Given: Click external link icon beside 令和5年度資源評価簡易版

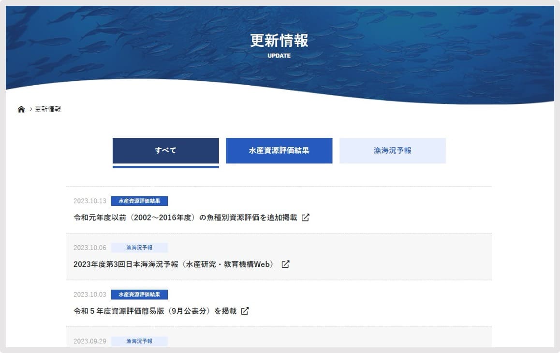Looking at the screenshot, I should pyautogui.click(x=245, y=311).
